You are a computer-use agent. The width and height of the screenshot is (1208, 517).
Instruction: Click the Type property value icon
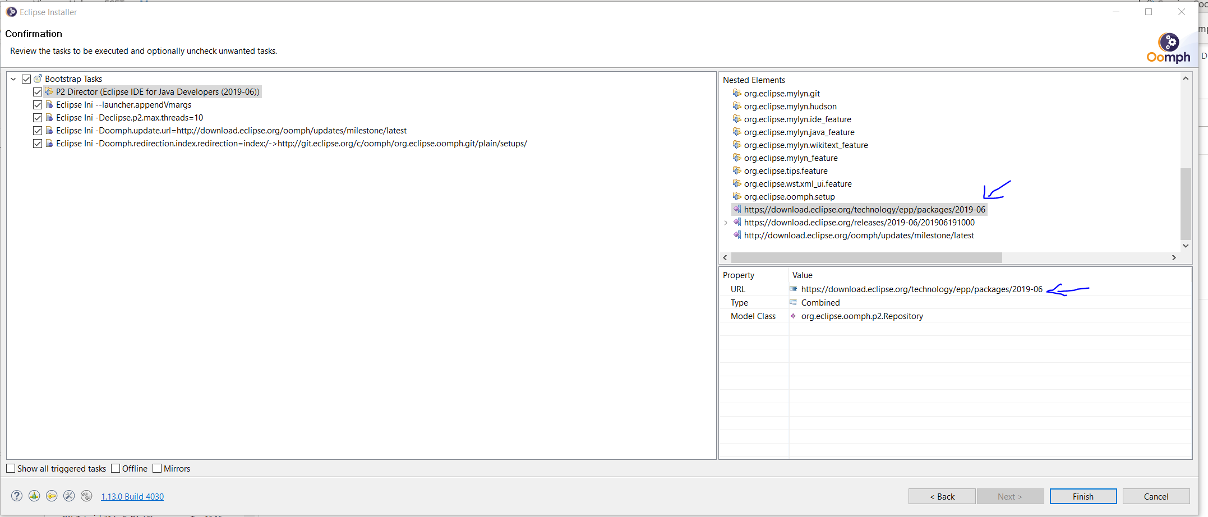(794, 303)
